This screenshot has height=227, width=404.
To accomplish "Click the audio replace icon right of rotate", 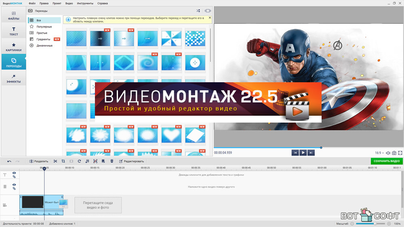I will tap(87, 161).
